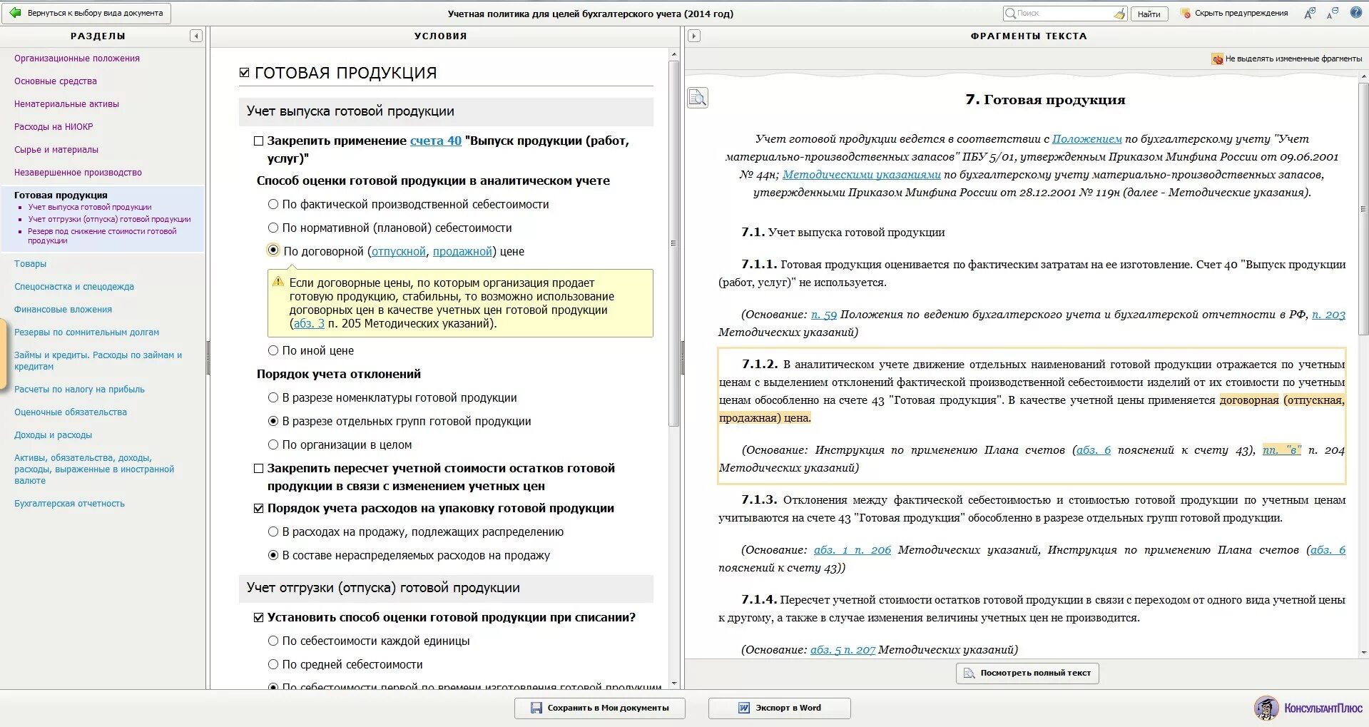
Task: Open 'абз. 3' link in yellow warning
Action: 309,323
